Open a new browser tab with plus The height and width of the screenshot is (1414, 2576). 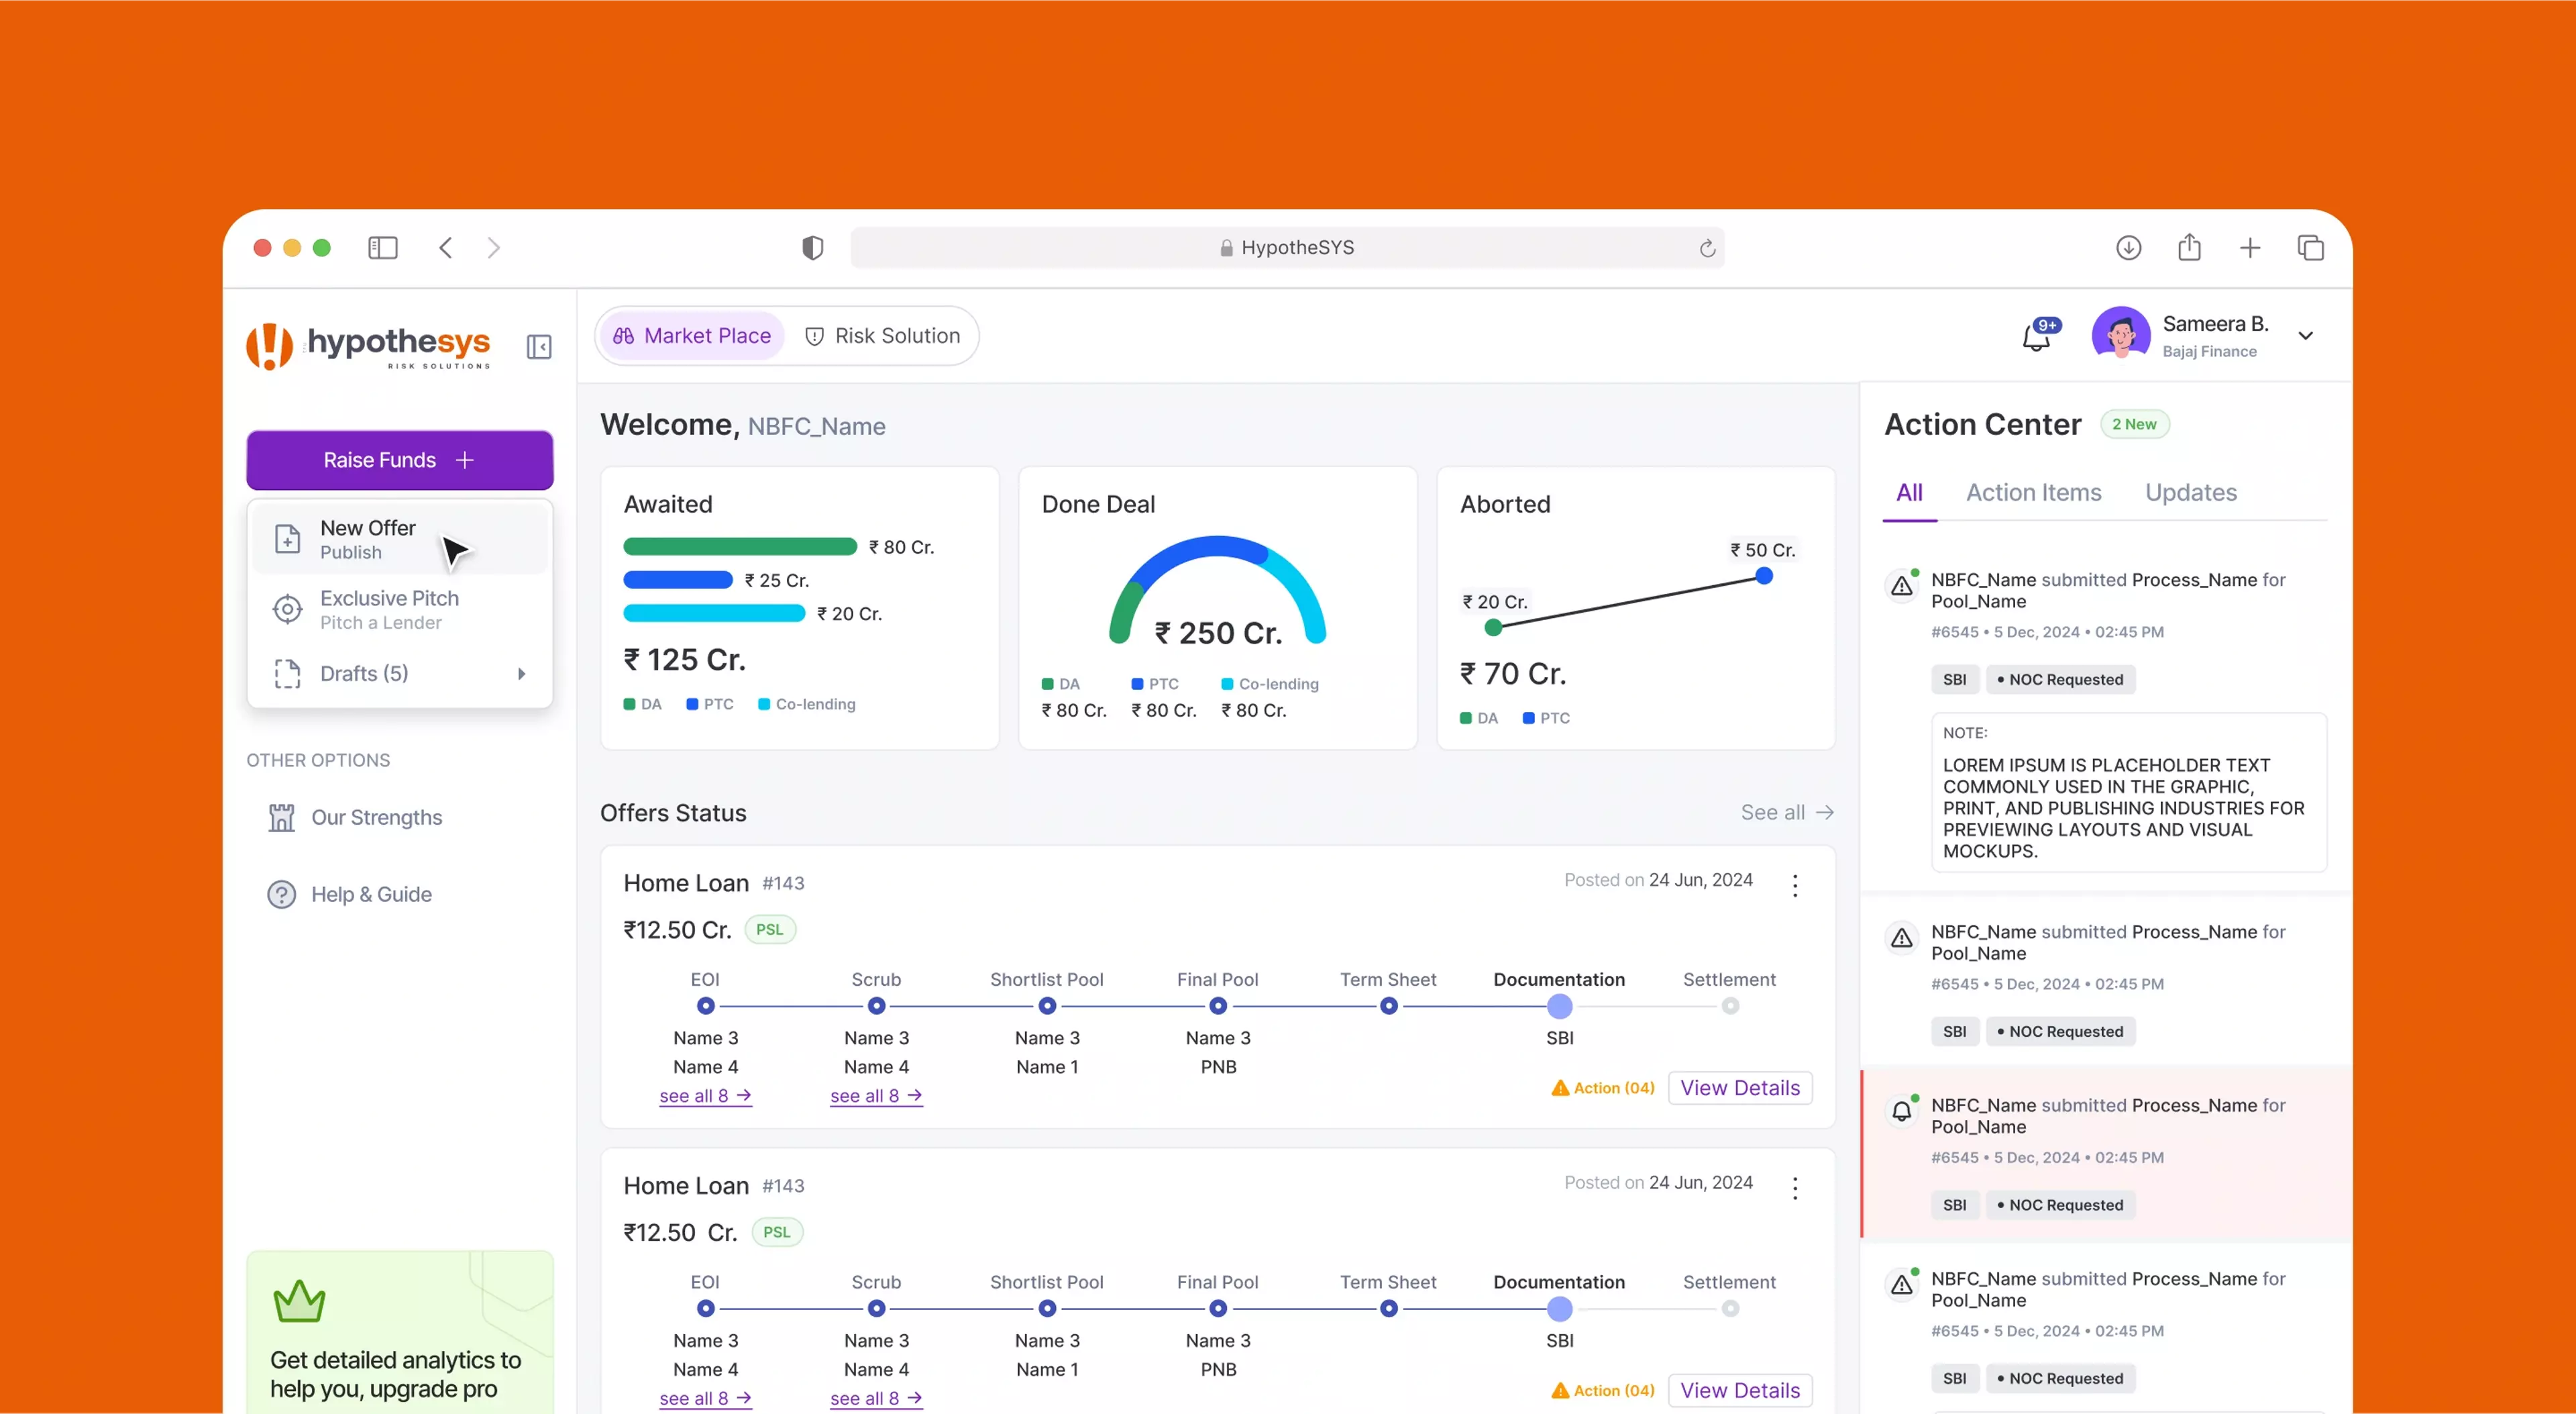click(2250, 247)
